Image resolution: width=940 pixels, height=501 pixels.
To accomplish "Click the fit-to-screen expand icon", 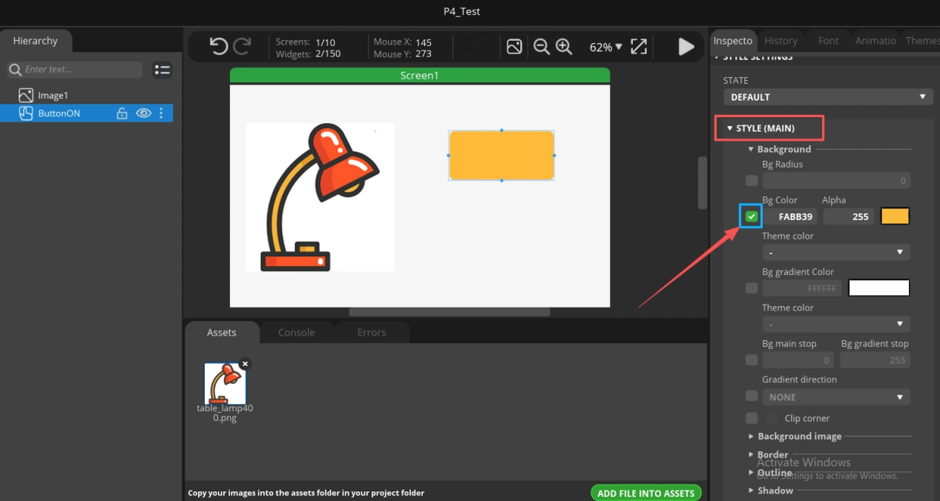I will point(639,47).
